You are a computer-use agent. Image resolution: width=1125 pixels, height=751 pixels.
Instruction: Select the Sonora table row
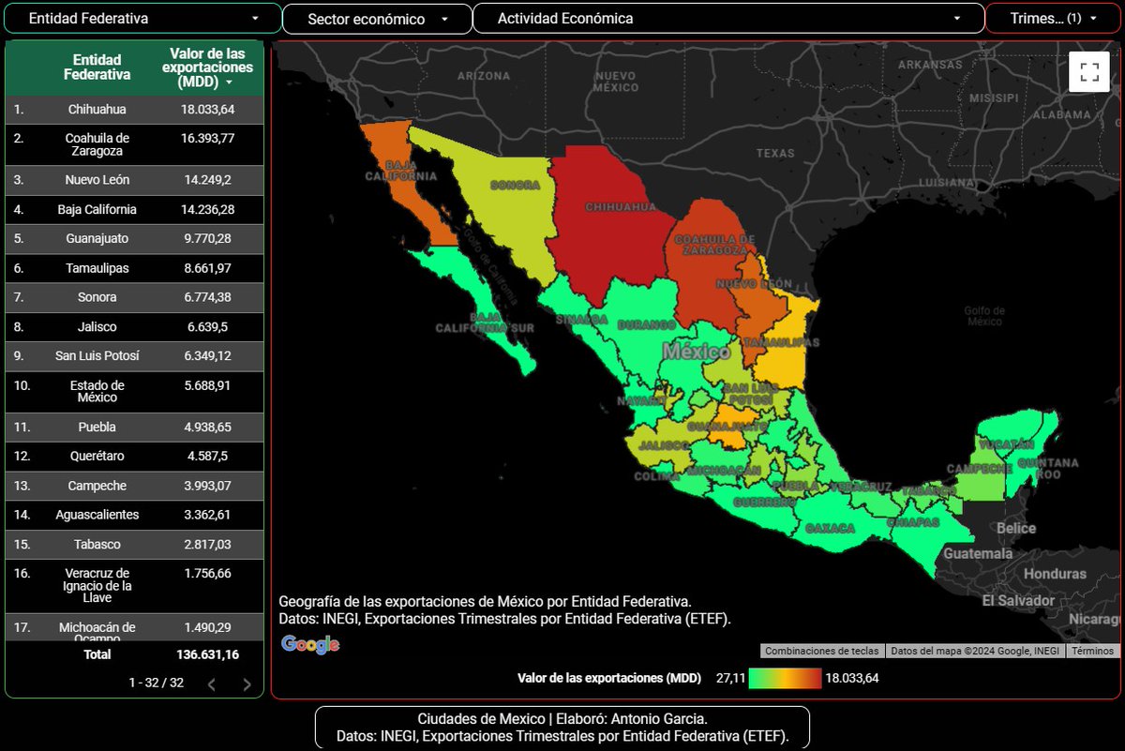(135, 297)
